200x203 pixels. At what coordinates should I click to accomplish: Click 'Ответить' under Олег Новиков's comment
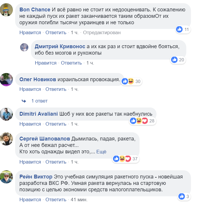pos(56,89)
